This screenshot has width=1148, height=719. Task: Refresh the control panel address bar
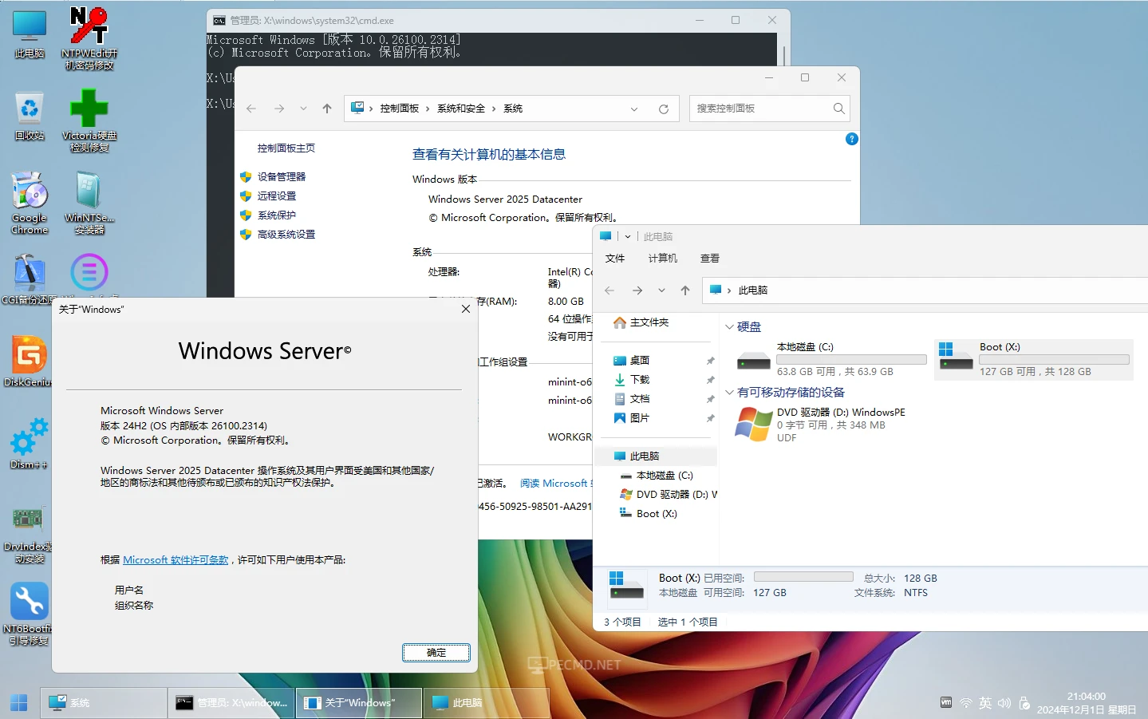coord(663,109)
